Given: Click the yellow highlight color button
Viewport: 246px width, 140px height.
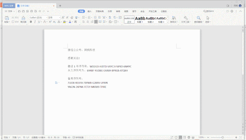Looking at the screenshot, I should pos(64,22).
